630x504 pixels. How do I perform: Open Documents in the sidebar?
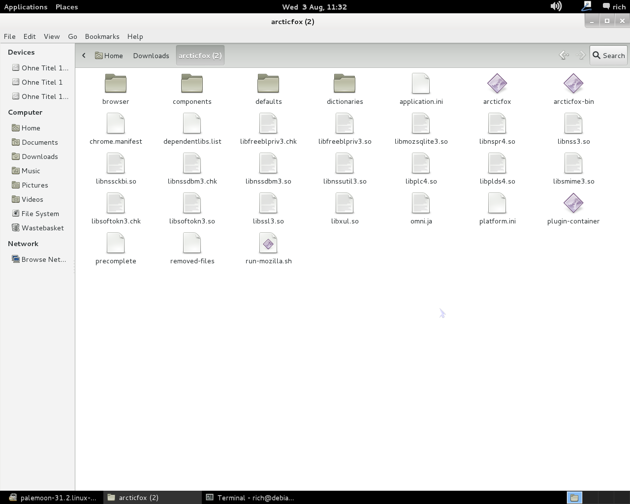pos(34,142)
